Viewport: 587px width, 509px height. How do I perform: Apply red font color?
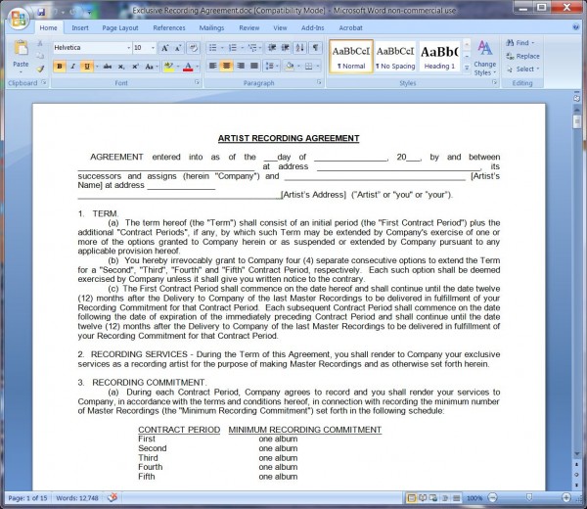point(188,67)
